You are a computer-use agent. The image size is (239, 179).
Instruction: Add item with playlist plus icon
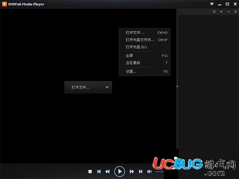tap(221, 12)
